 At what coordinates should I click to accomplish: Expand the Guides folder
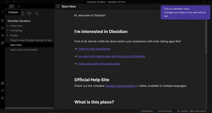pos(8,35)
